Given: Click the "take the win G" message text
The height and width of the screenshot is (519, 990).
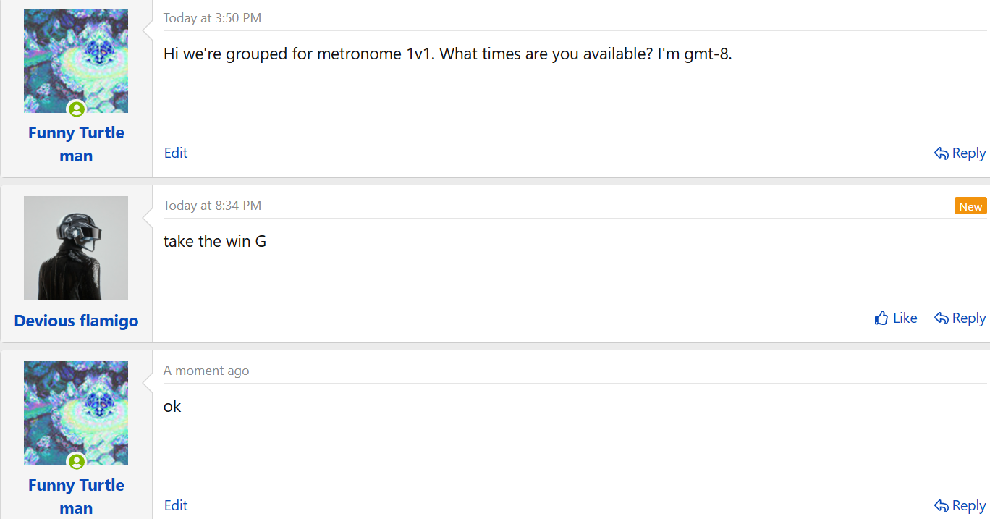Looking at the screenshot, I should [x=215, y=241].
